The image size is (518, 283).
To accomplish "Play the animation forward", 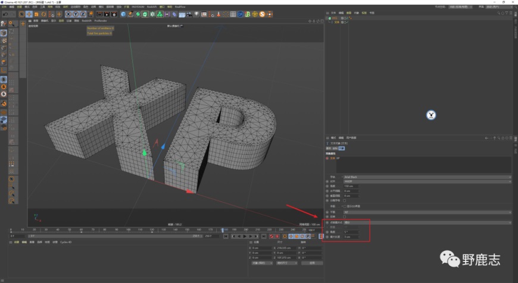I will coord(245,236).
